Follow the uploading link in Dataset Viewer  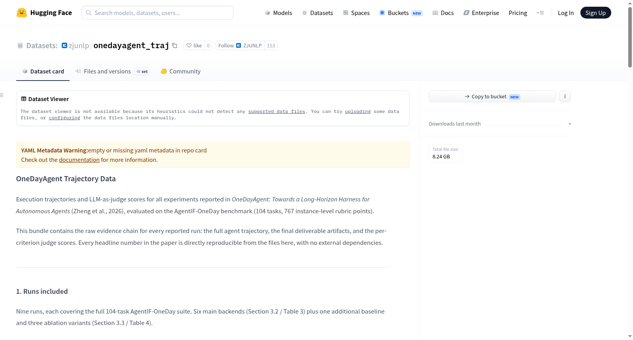[x=358, y=112]
